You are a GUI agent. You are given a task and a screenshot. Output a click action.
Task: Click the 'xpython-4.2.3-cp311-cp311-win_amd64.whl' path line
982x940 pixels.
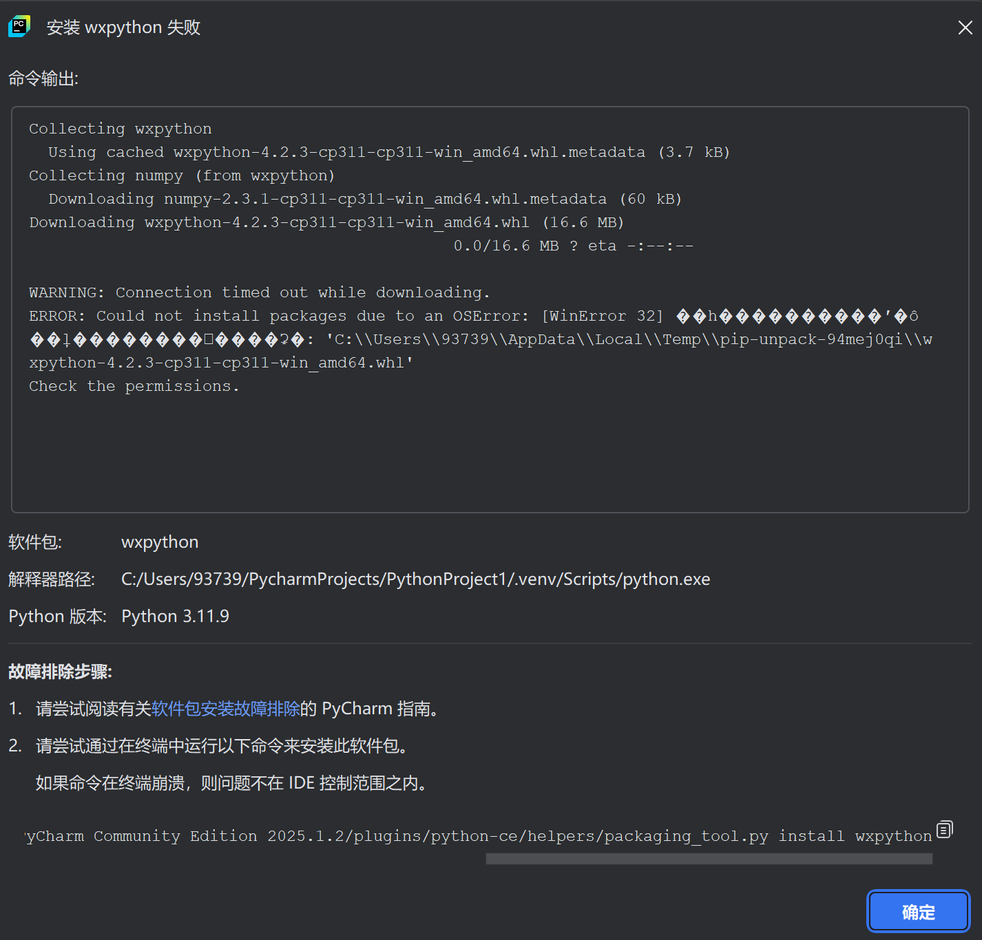(x=221, y=363)
